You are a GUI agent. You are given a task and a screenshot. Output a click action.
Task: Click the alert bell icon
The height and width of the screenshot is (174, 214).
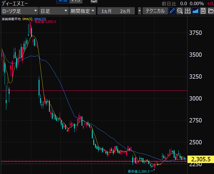[x=94, y=1]
